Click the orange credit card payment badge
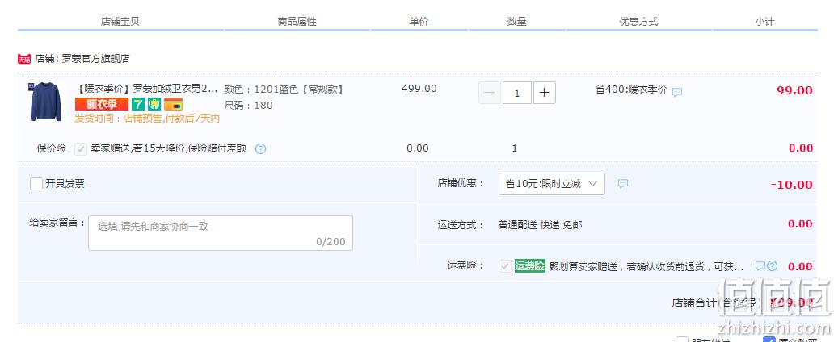The height and width of the screenshot is (342, 838). point(173,104)
